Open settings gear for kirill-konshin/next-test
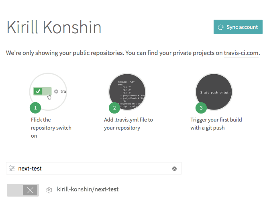 point(49,190)
